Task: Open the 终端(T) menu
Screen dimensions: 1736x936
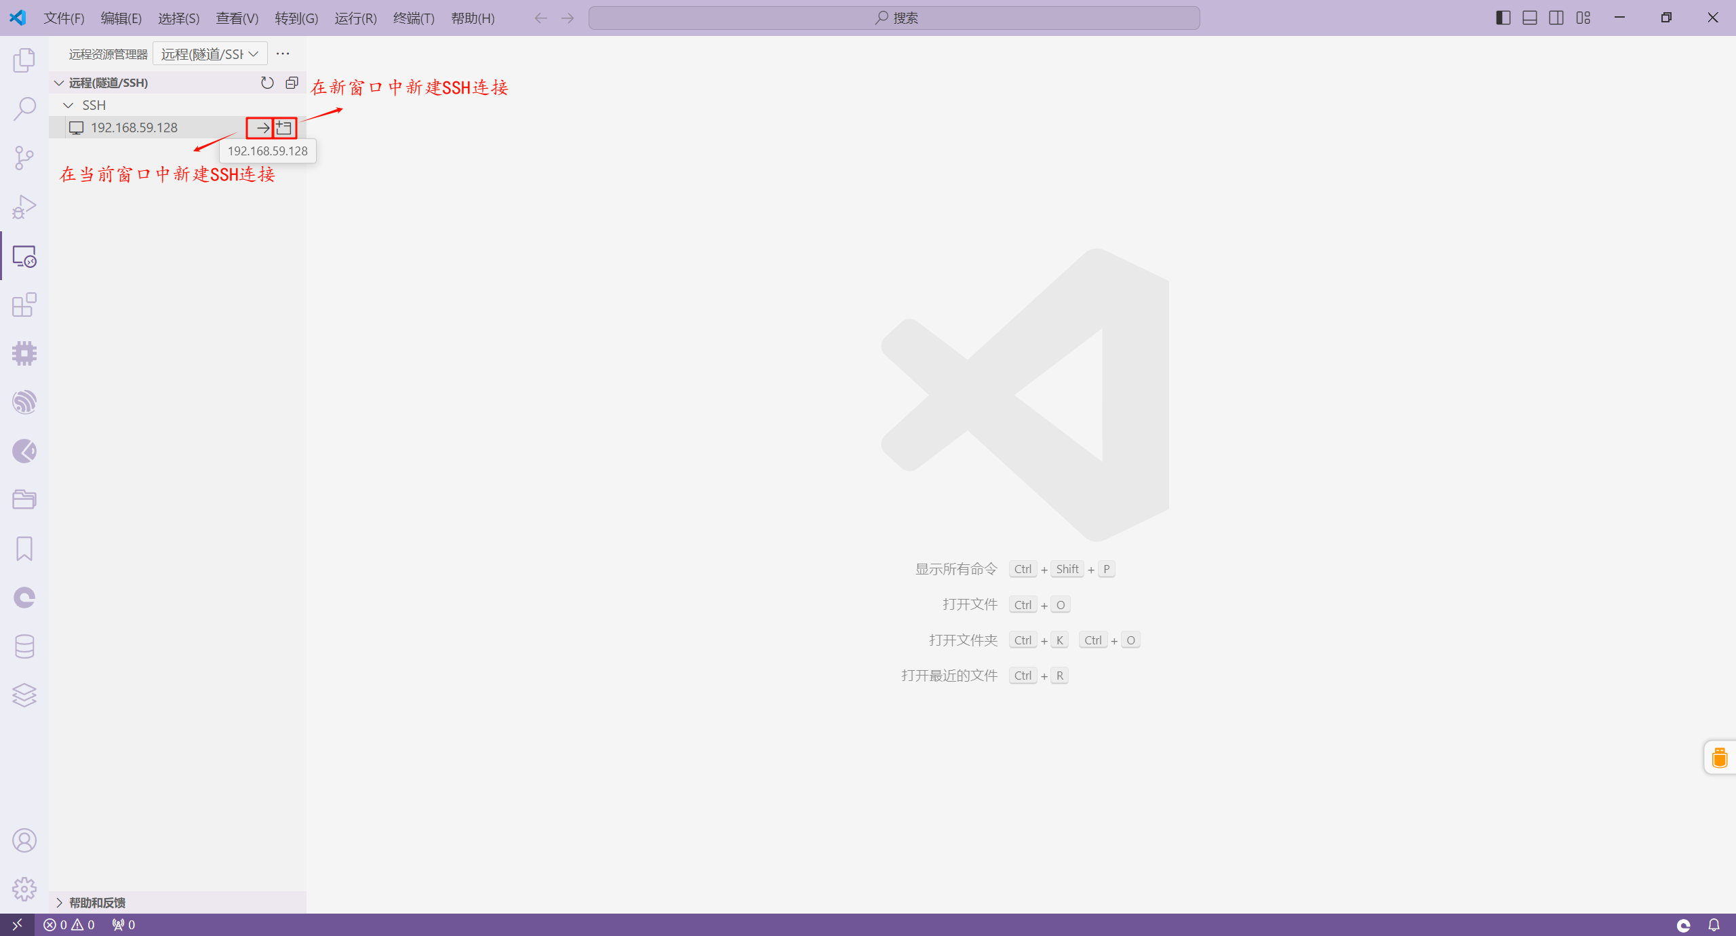Action: 414,18
